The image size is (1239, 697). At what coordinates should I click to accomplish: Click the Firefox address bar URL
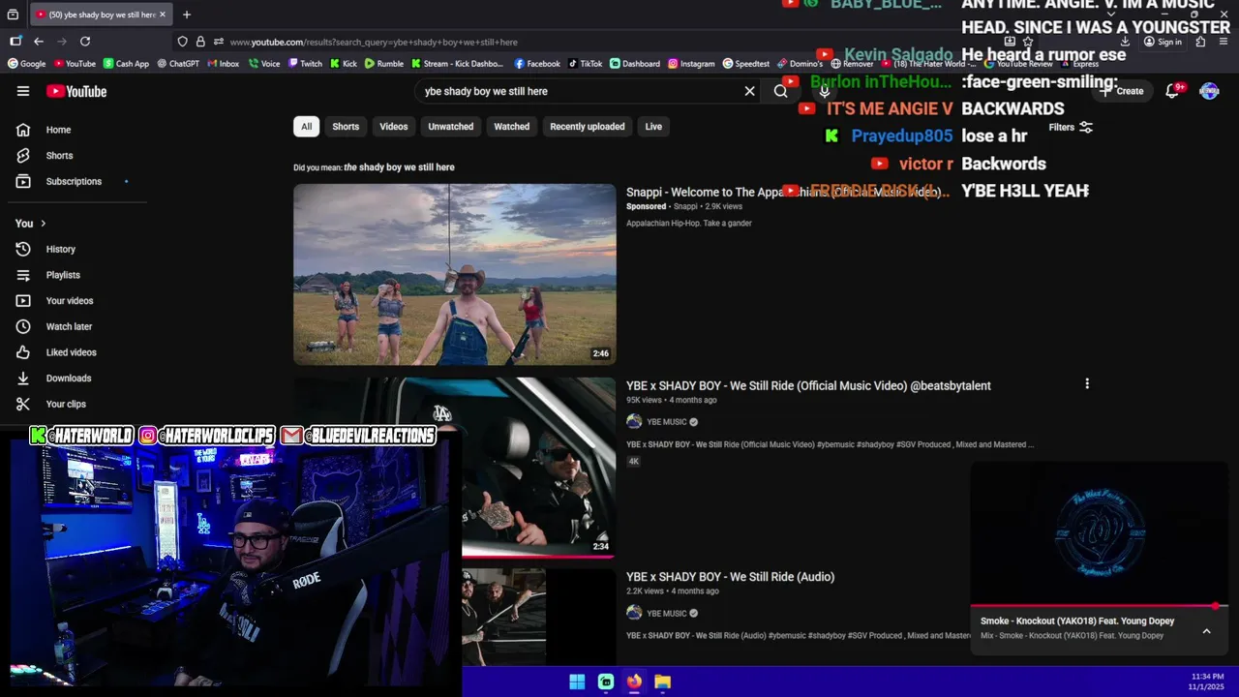click(374, 42)
